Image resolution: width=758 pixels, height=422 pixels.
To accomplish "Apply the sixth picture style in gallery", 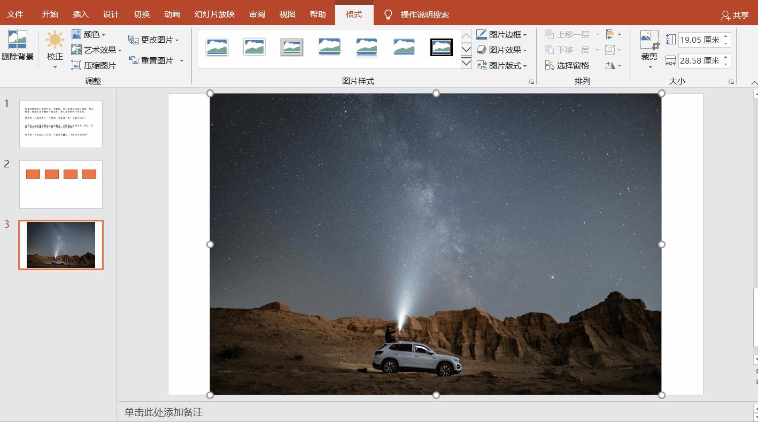I will (x=404, y=47).
